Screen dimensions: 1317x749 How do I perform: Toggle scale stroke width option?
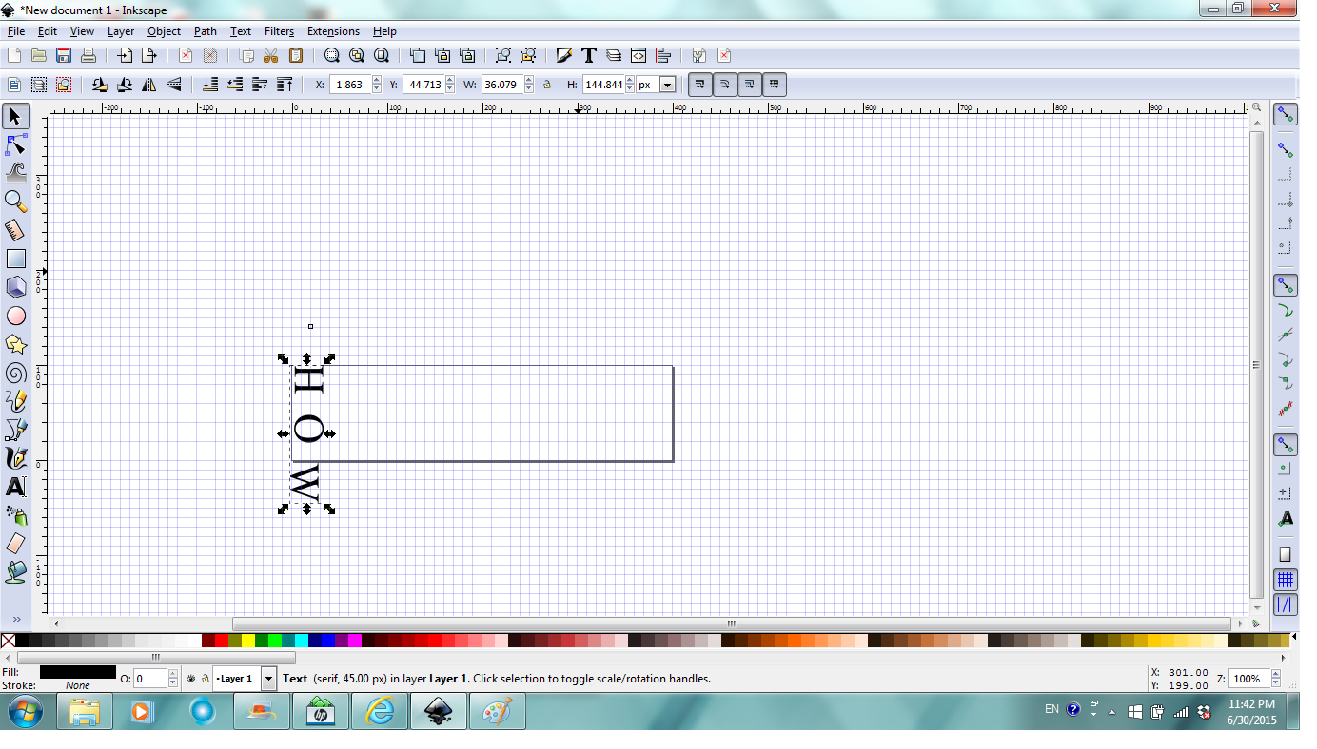tap(700, 85)
